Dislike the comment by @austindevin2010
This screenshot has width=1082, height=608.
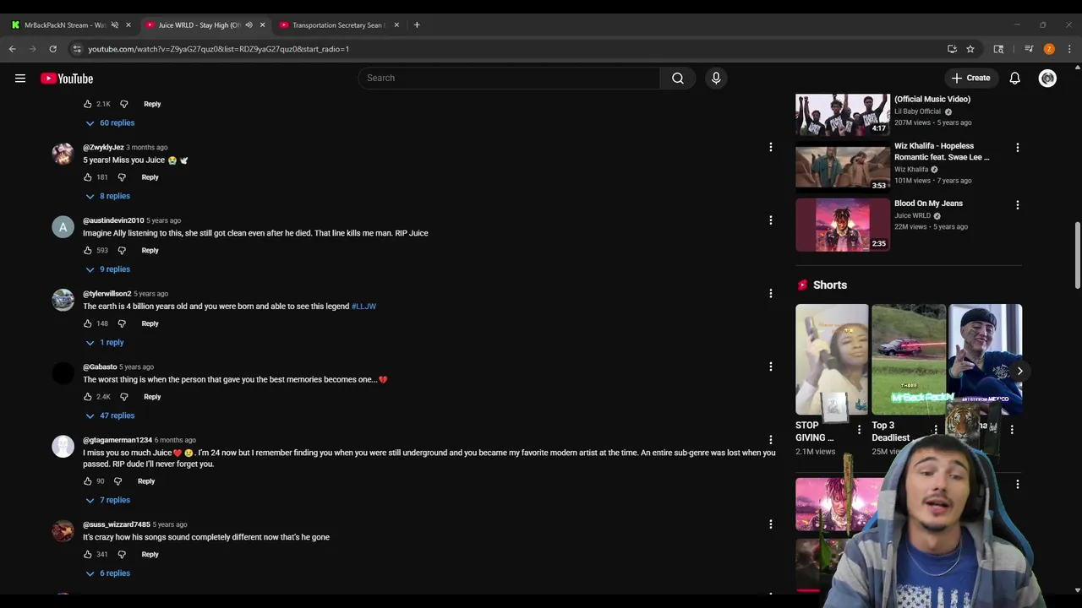(122, 251)
